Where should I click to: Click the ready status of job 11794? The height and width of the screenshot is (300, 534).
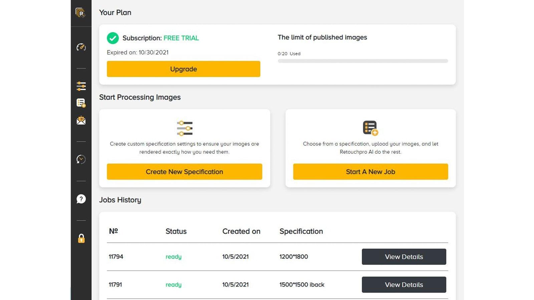[173, 257]
